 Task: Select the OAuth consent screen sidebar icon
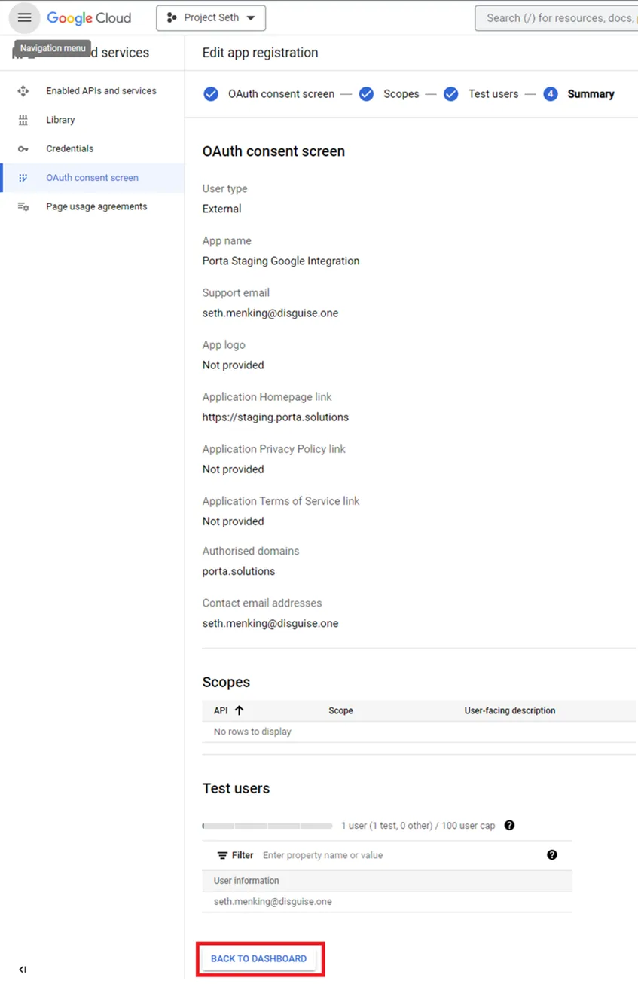pos(23,177)
